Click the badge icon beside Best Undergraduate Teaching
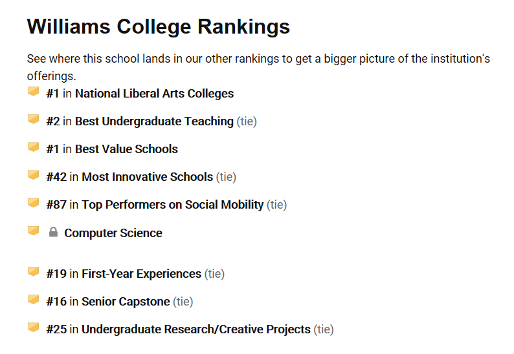The image size is (514, 354). click(33, 120)
